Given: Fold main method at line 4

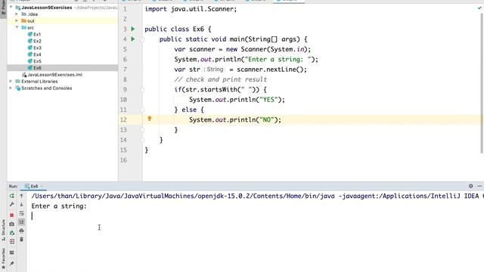Looking at the screenshot, I should 142,39.
